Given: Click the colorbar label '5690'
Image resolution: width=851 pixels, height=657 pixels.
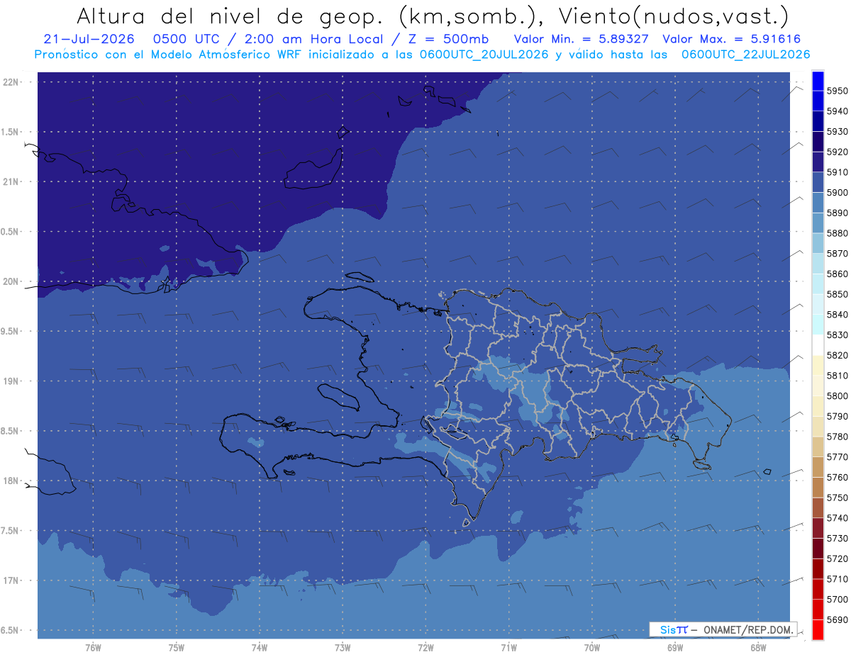Looking at the screenshot, I should (x=837, y=619).
